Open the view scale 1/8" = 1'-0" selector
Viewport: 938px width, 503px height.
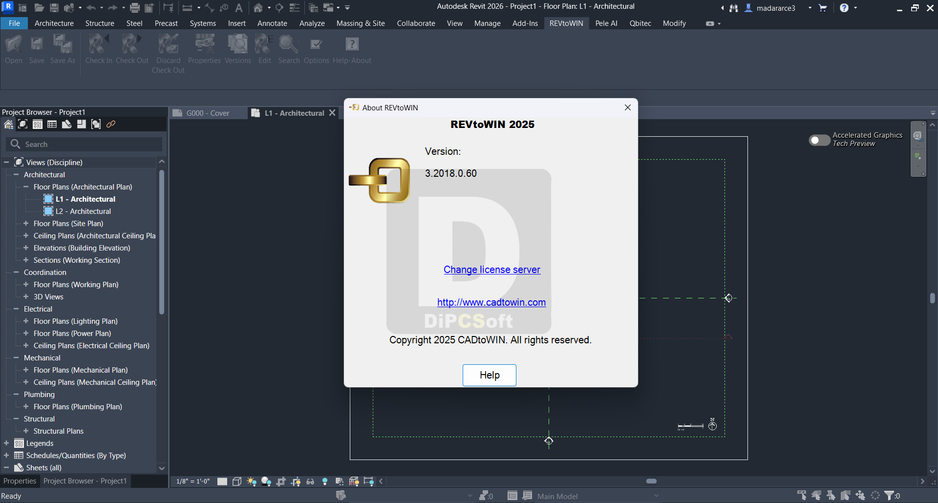[193, 482]
